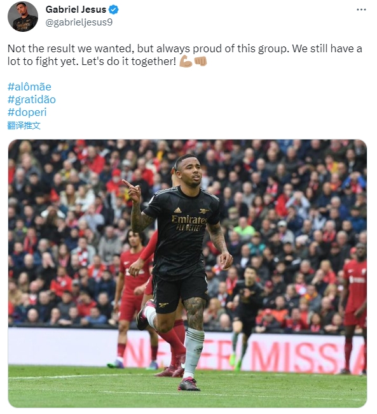The height and width of the screenshot is (414, 377).
Task: Click the tweet text starting 'Not the result'
Action: (184, 55)
